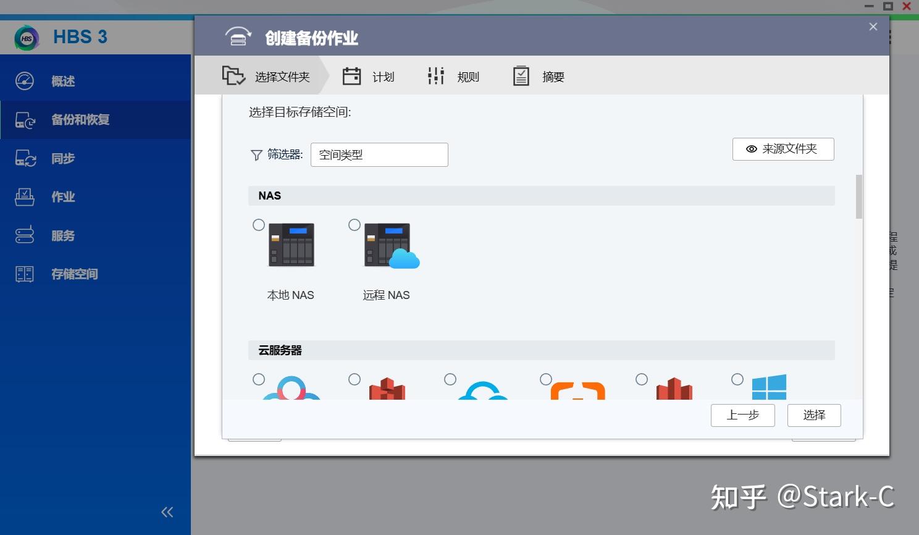Open the 空间类型 filter dropdown
Screen dimensions: 919x535
379,154
